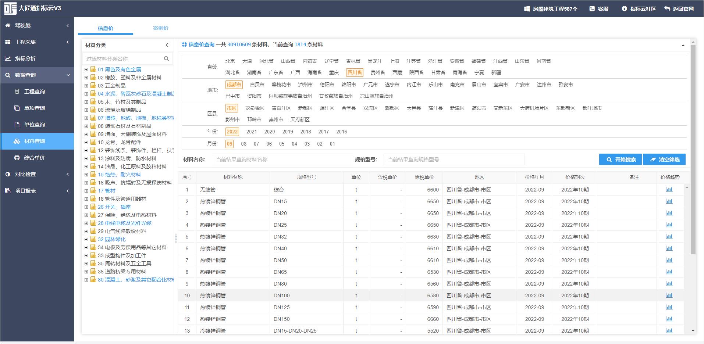Click the 材料名称 search input field

pos(282,160)
